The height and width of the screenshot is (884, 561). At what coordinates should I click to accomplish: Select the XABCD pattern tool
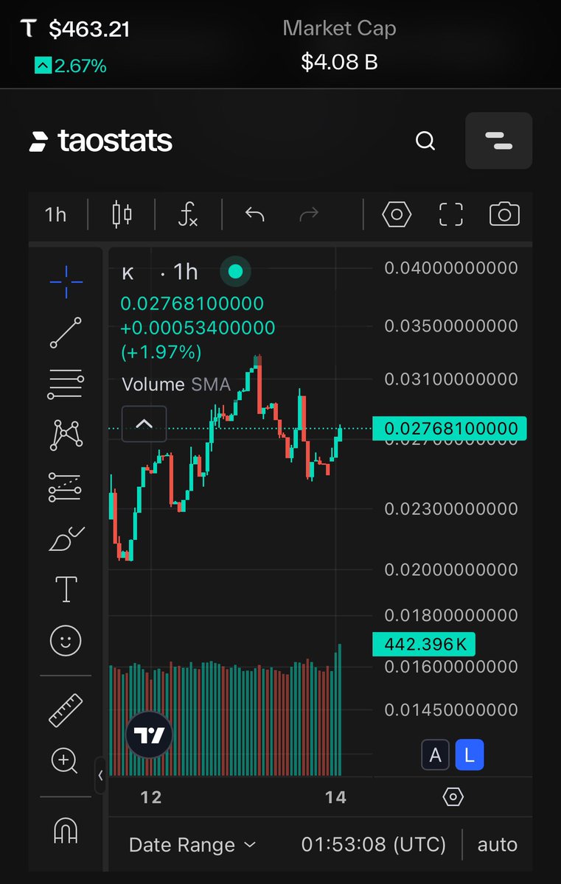pos(66,435)
